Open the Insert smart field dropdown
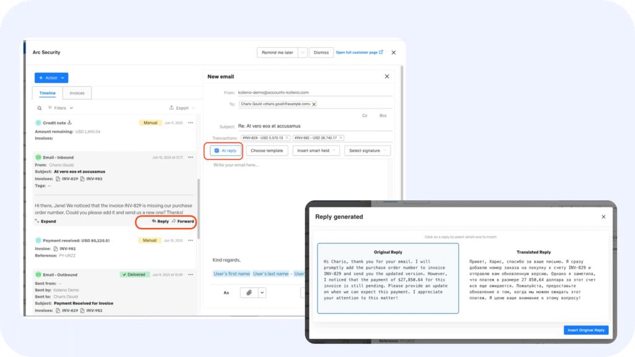 click(x=316, y=151)
